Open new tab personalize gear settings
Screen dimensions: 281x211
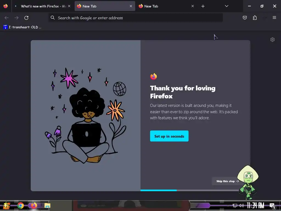[272, 40]
